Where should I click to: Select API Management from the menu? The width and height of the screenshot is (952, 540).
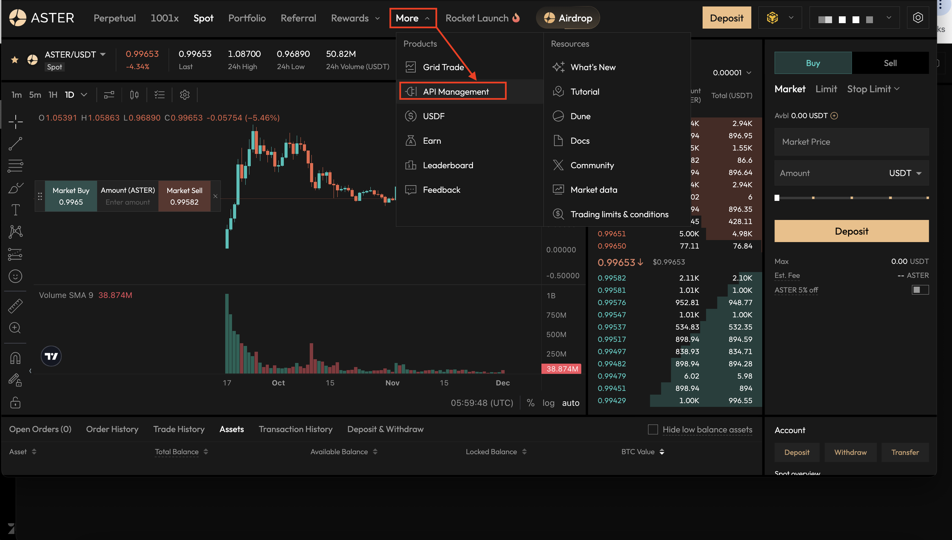[456, 92]
